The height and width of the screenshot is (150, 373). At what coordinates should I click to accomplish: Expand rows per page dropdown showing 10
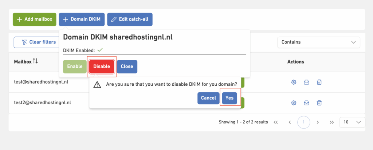352,122
